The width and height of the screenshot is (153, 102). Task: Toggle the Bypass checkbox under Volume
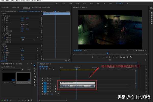pyautogui.click(x=22, y=48)
